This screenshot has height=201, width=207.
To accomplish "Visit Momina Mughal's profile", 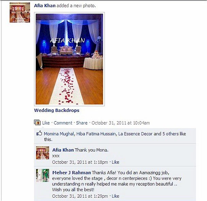I will (x=59, y=134).
